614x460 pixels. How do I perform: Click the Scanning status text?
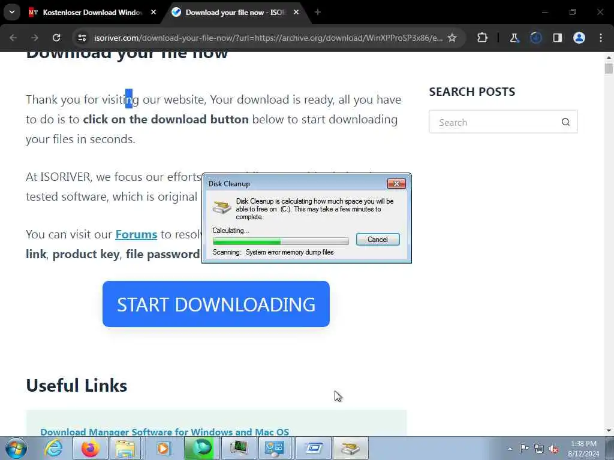tap(273, 252)
